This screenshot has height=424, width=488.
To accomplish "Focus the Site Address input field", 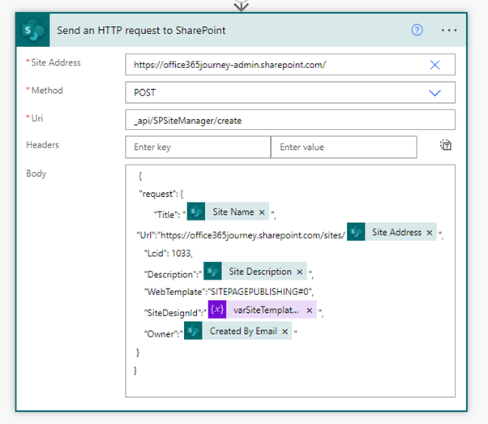I will 290,65.
